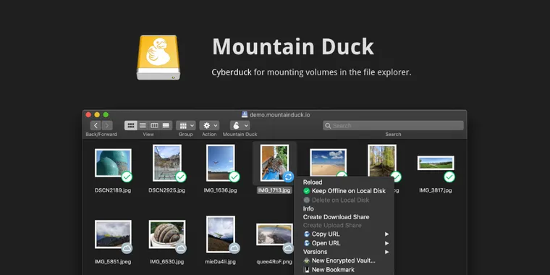Click the synced checkmark badge on DSCN2925.jpg

(x=181, y=177)
